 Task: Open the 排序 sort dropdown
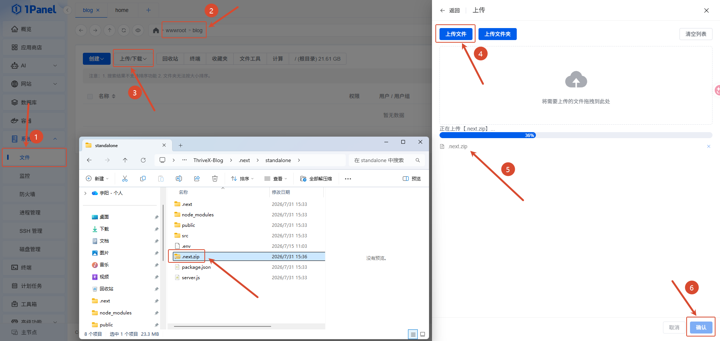coord(242,179)
